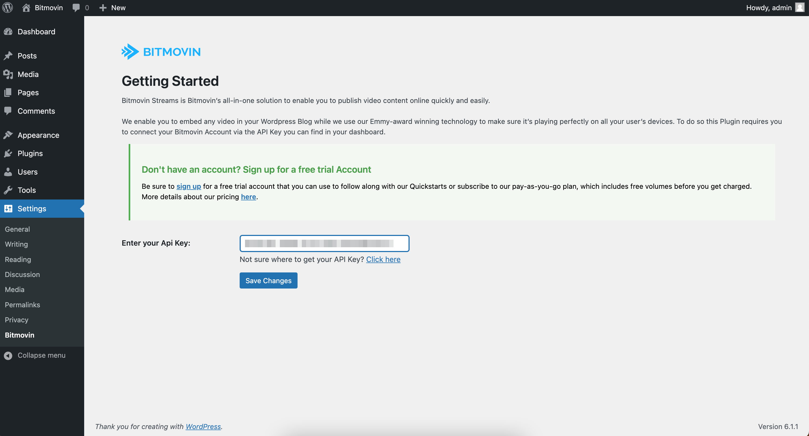Click the Plugins plug icon

[8, 153]
